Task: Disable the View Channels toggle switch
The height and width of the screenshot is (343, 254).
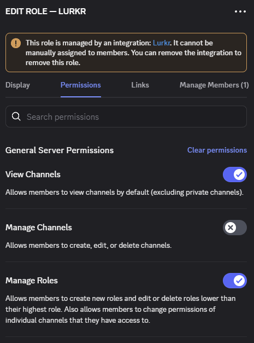Action: point(235,175)
